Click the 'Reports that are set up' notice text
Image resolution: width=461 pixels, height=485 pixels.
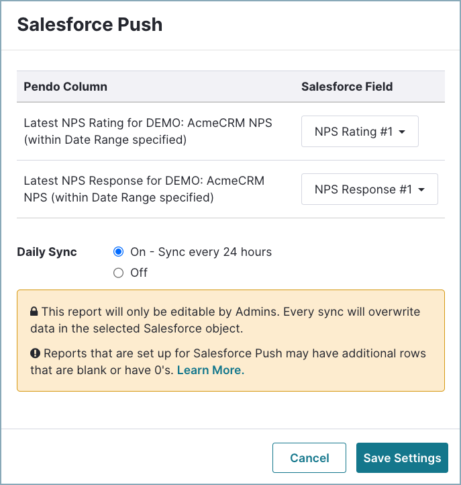[228, 361]
